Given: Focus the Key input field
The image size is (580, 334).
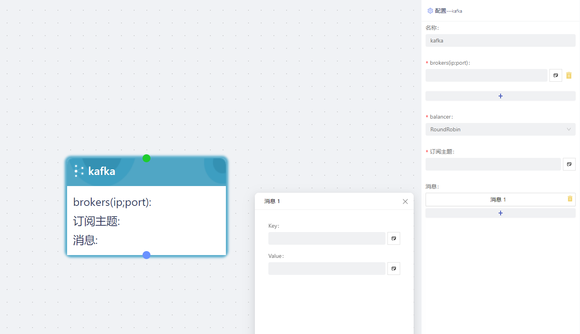Looking at the screenshot, I should click(x=327, y=238).
